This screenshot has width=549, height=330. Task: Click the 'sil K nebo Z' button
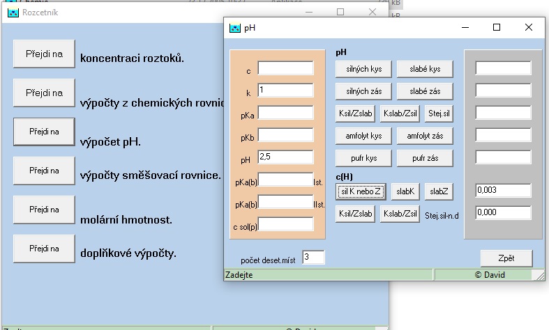(361, 191)
